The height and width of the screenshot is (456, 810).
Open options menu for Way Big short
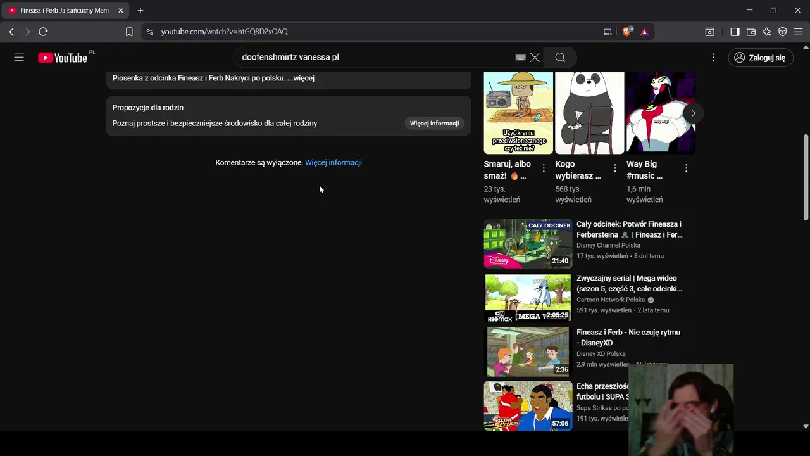point(686,168)
